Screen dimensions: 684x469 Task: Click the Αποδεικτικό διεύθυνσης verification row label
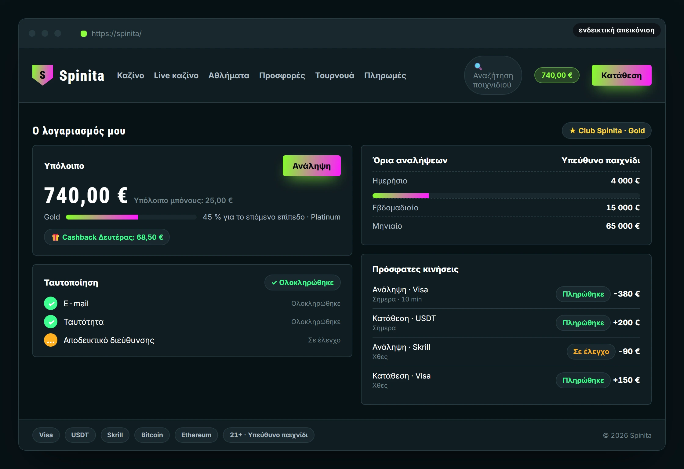(109, 340)
